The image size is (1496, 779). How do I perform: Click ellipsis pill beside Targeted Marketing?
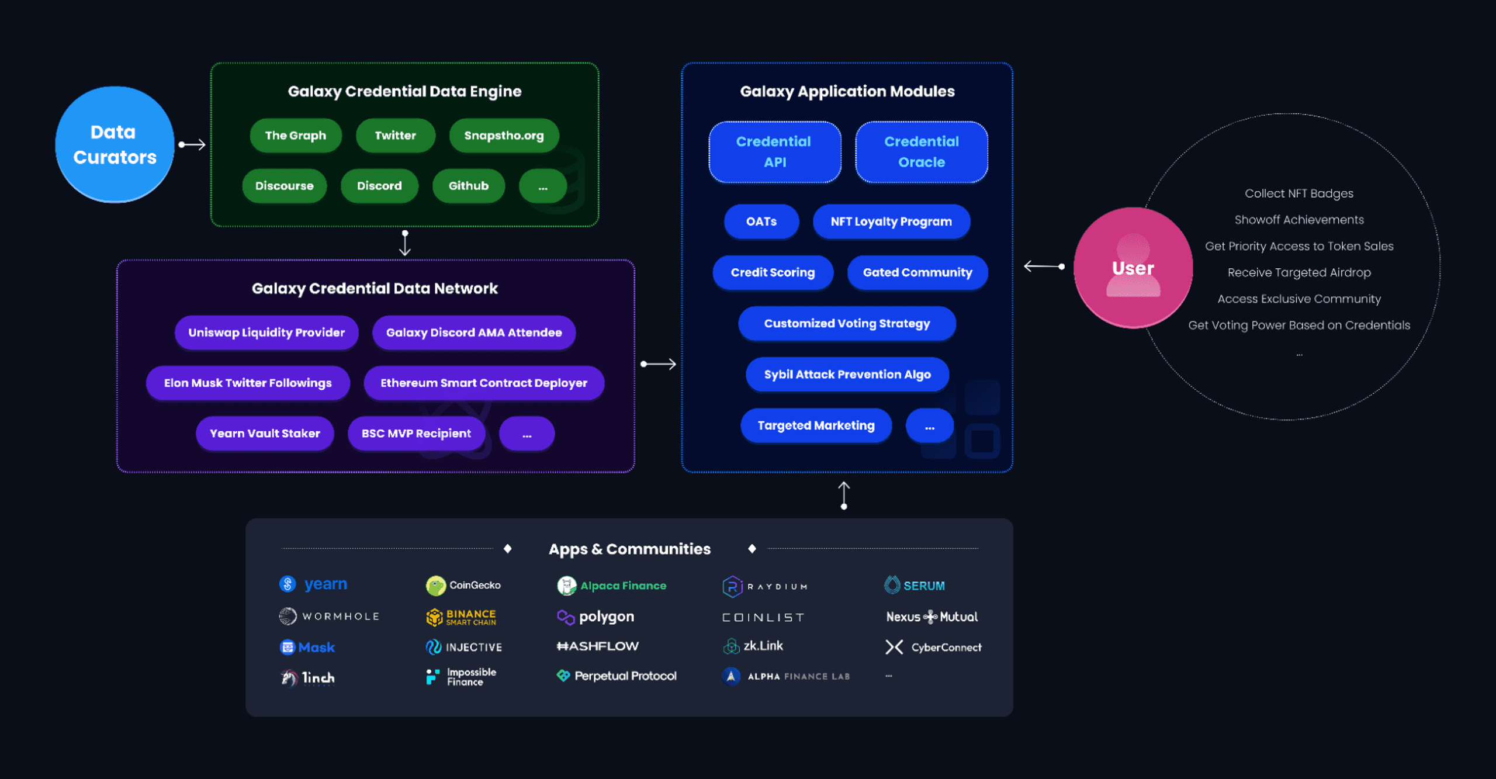point(930,425)
